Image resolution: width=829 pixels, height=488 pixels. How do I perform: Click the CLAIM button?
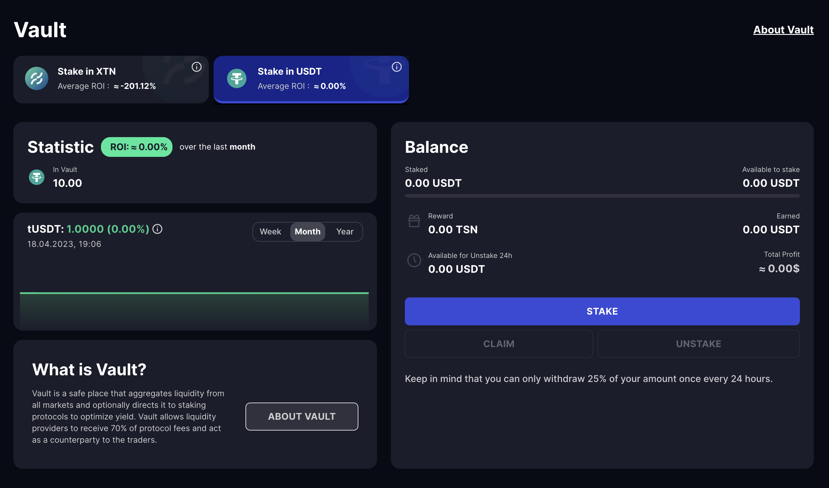(499, 344)
